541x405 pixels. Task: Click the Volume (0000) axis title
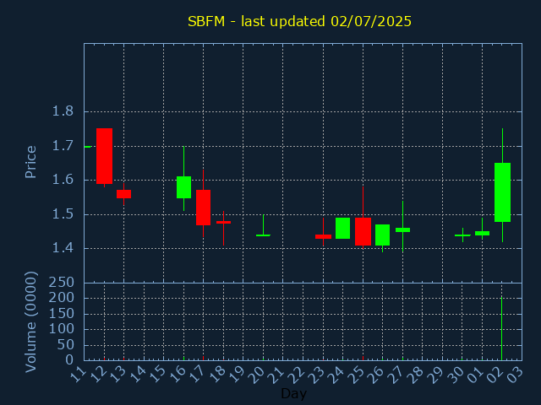30,321
